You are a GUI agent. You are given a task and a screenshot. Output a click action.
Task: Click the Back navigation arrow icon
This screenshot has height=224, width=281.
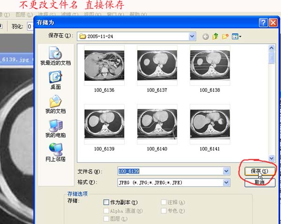[206, 37]
